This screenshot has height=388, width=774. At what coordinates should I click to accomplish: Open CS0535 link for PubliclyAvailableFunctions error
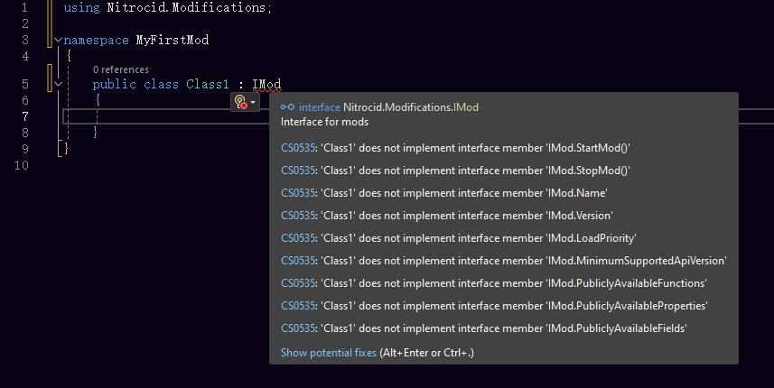pos(297,283)
